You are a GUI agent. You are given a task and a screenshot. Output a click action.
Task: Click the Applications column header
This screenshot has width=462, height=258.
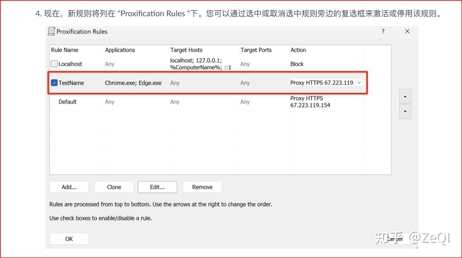[120, 50]
